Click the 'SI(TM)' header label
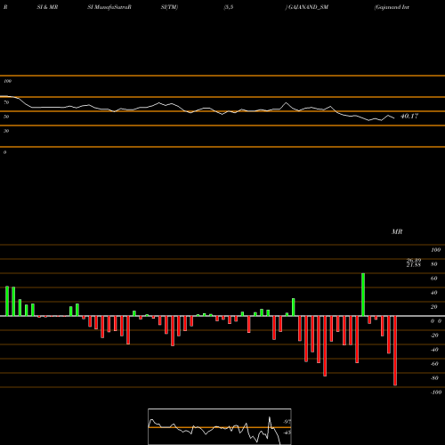Screen dimensions: 445x445 click(x=169, y=7)
